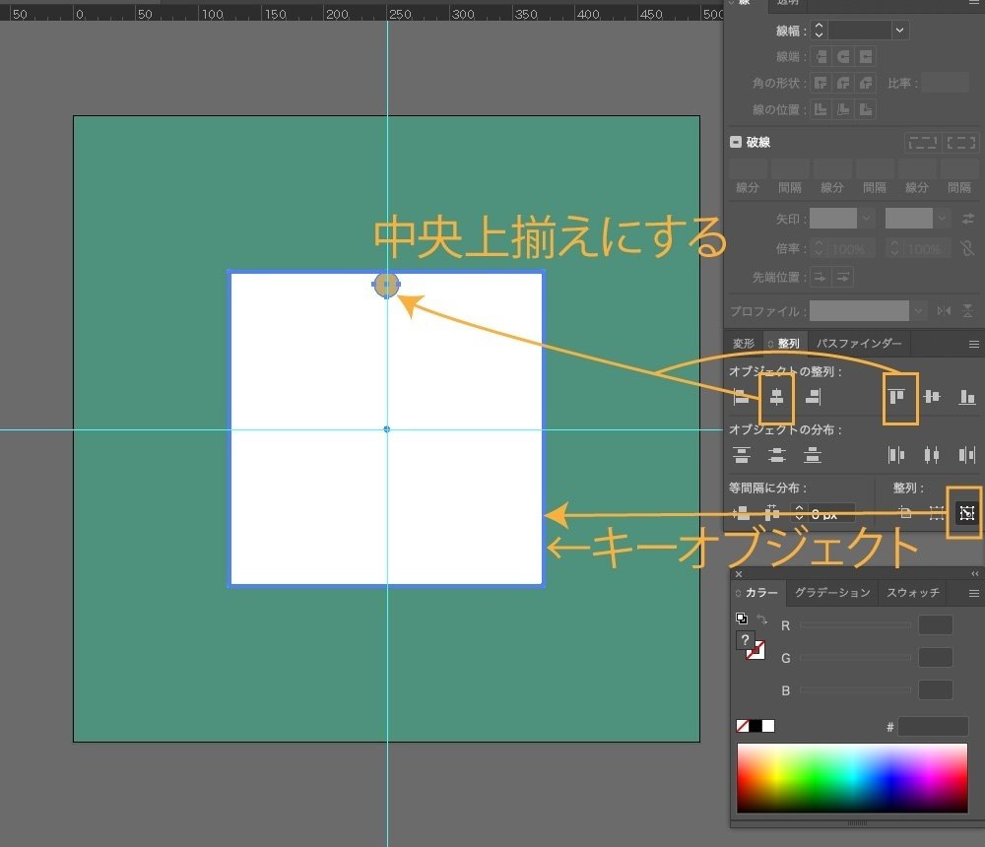Click the black color swatch

[755, 726]
